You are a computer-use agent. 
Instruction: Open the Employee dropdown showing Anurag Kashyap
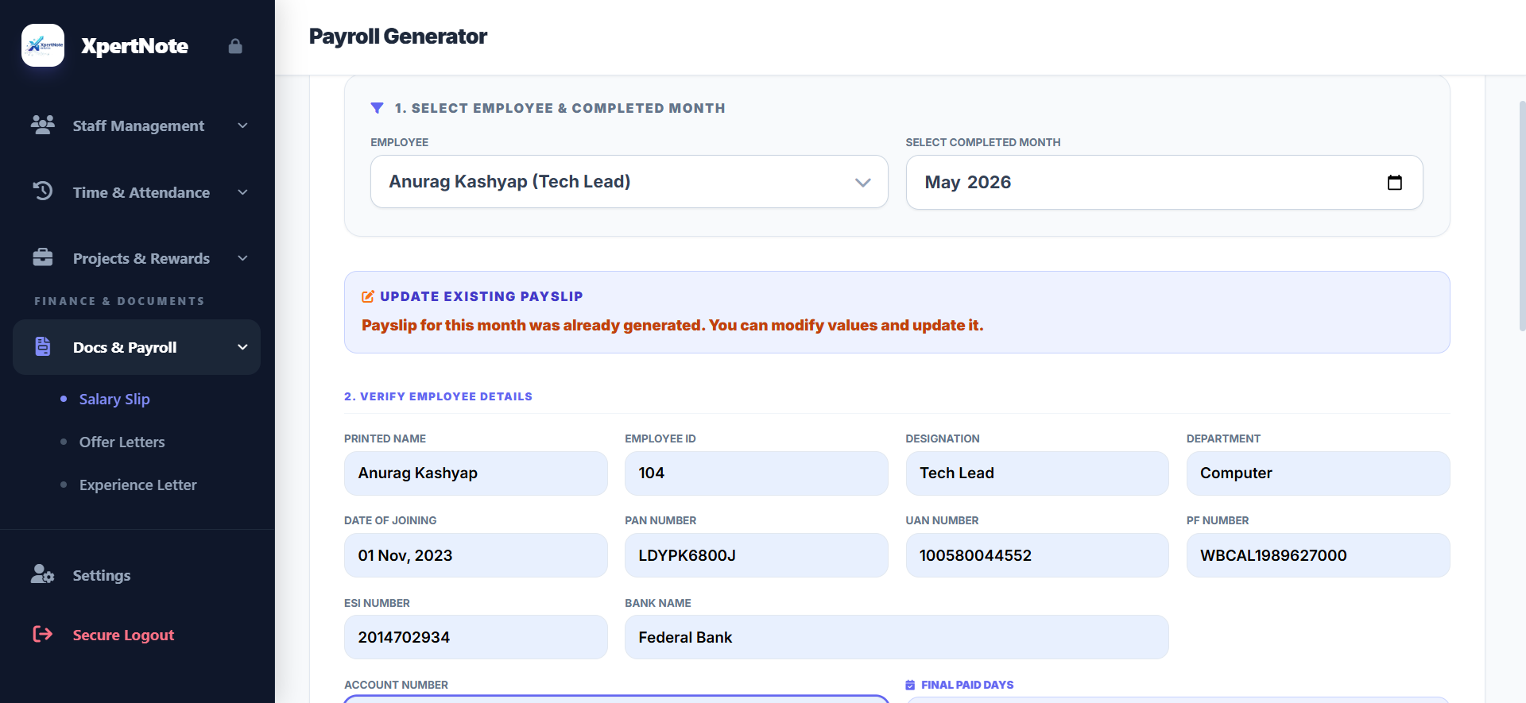[x=629, y=182]
